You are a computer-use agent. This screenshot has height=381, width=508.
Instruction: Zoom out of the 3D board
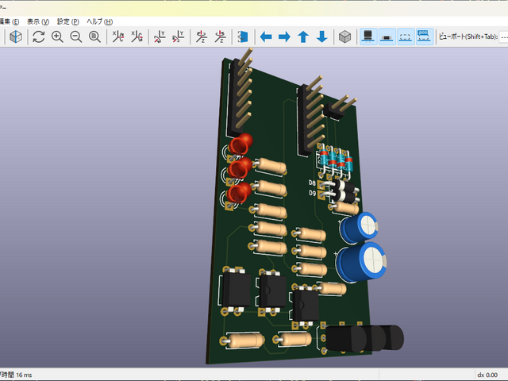pyautogui.click(x=76, y=37)
